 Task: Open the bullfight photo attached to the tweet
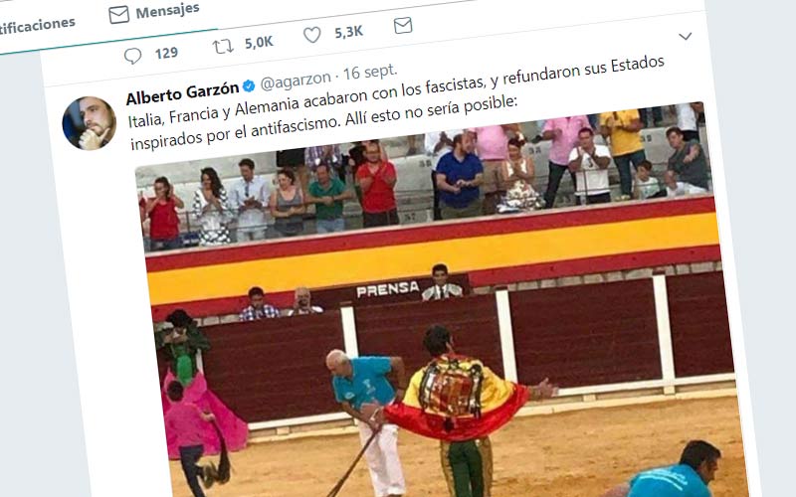(x=437, y=299)
